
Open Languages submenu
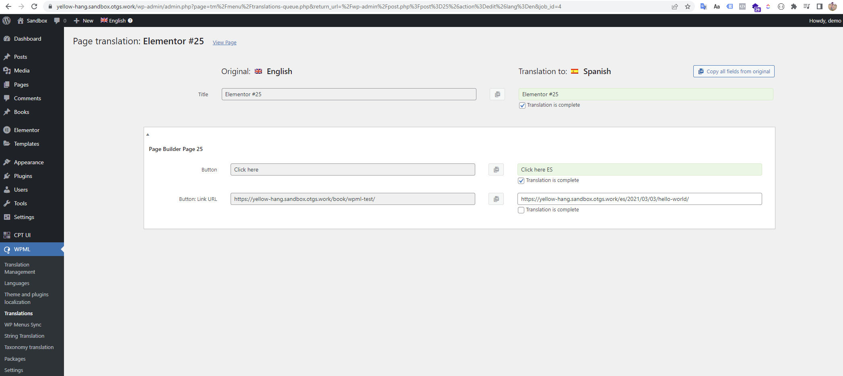(17, 283)
